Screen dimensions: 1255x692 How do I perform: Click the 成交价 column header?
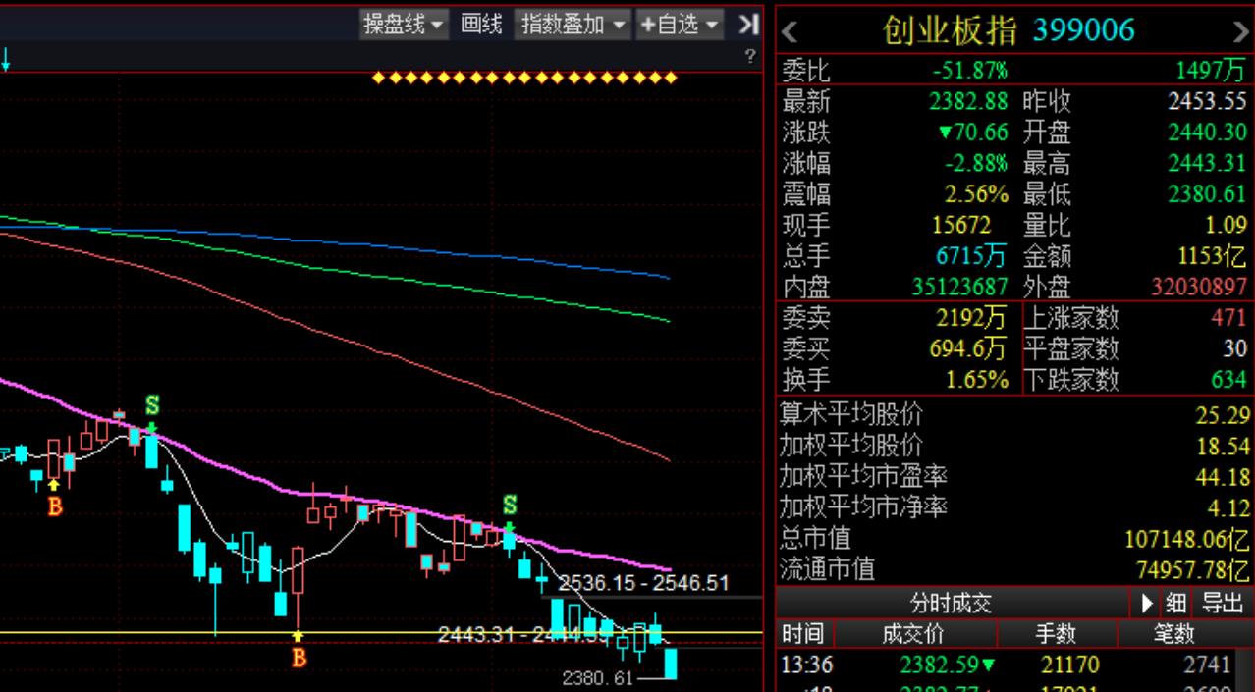tap(913, 634)
